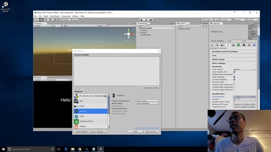Open the Cloud services button
The image size is (271, 152).
(217, 20)
